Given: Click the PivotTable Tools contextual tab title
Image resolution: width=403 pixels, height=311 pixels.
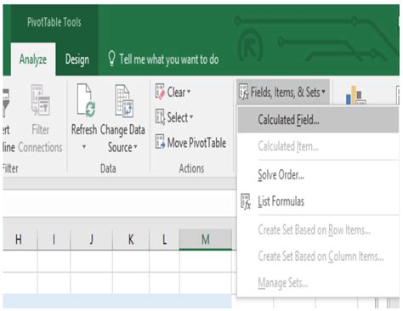Looking at the screenshot, I should (54, 22).
